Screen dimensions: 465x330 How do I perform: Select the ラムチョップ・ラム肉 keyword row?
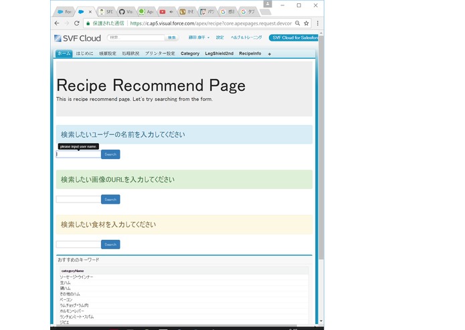coord(183,305)
